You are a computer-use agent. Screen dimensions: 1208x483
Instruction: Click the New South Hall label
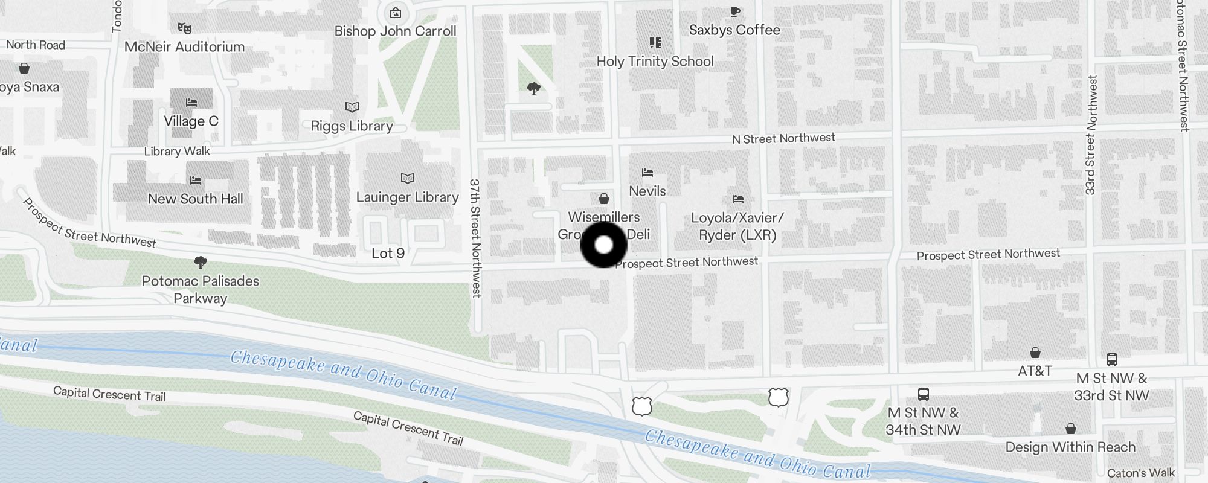click(196, 199)
